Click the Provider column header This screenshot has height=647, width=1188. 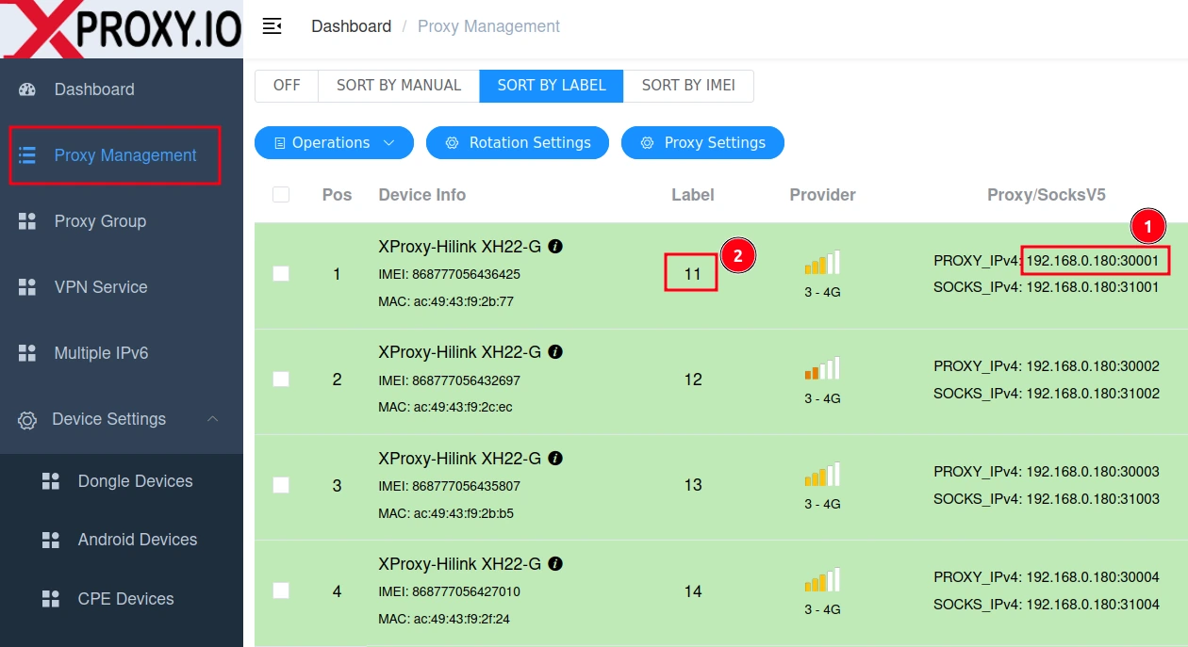click(823, 195)
